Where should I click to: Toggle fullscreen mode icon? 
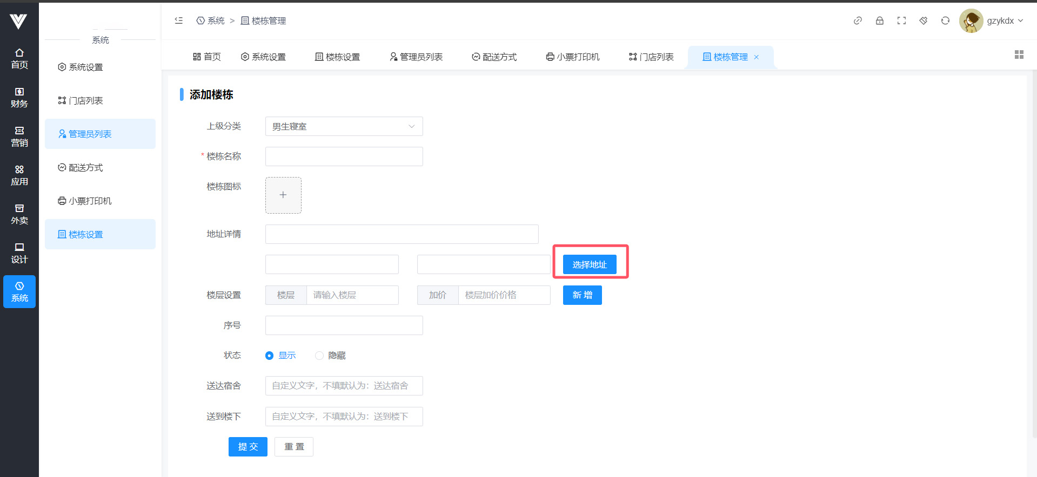point(901,21)
